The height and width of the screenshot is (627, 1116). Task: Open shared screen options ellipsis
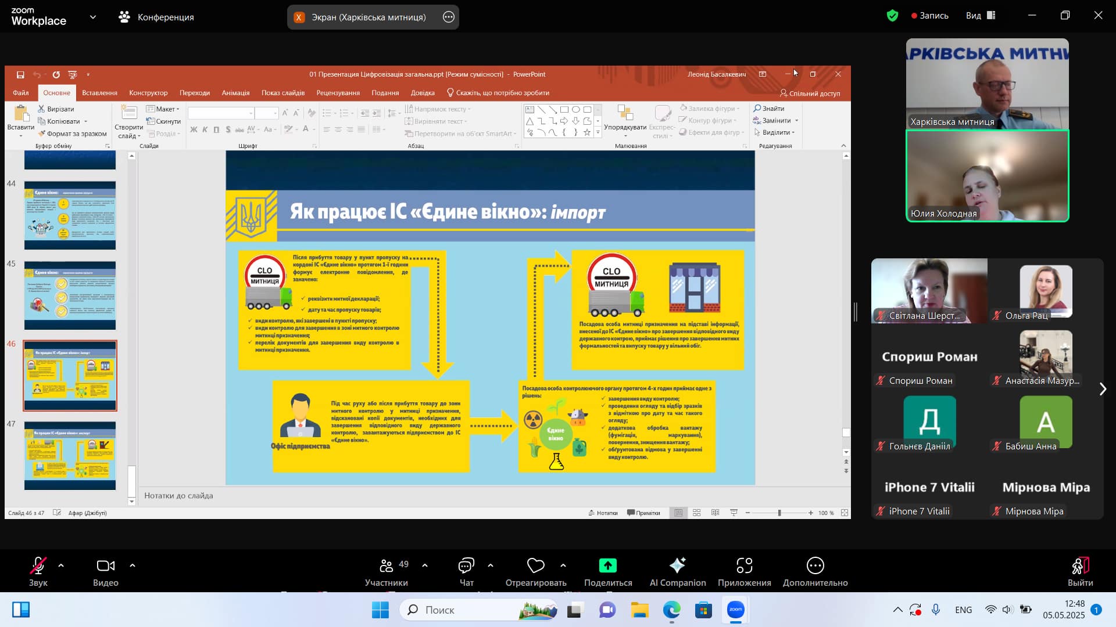[449, 17]
